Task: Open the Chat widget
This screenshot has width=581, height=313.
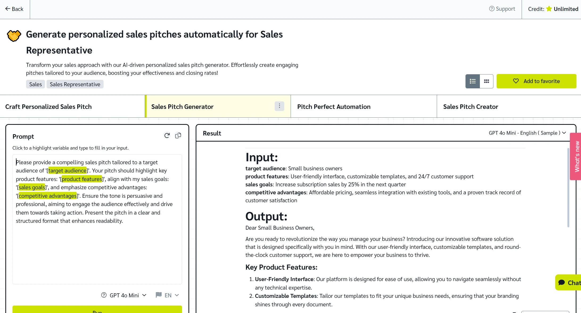Action: point(568,283)
